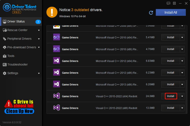Expand the Peripheral Drivers submenu arrow
Screen dimensions: 190x126
[39, 39]
